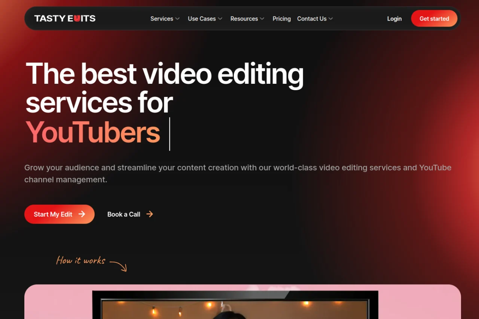
Task: Expand the Contact Us chevron arrow
Action: tap(330, 19)
